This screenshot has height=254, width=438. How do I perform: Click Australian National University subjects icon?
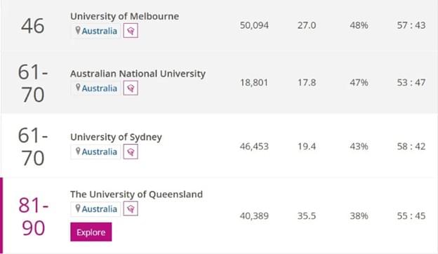[x=131, y=88]
